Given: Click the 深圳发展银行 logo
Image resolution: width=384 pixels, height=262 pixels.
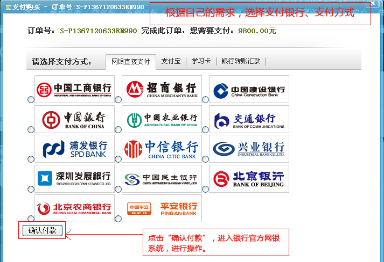Looking at the screenshot, I should (74, 179).
